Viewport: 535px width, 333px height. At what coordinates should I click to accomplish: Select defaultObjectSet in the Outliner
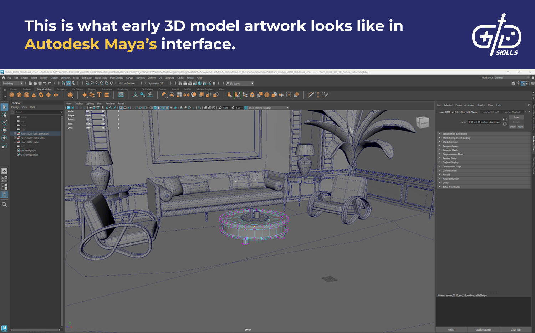30,155
